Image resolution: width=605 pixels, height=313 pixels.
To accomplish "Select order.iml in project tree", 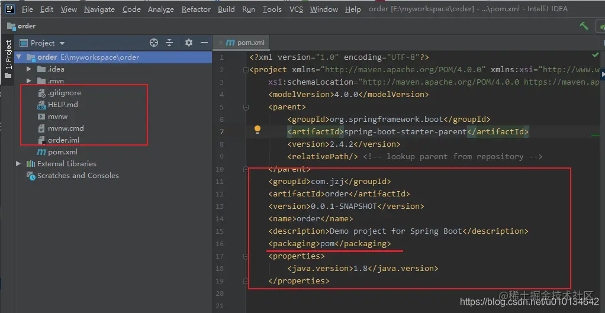I will (x=64, y=140).
